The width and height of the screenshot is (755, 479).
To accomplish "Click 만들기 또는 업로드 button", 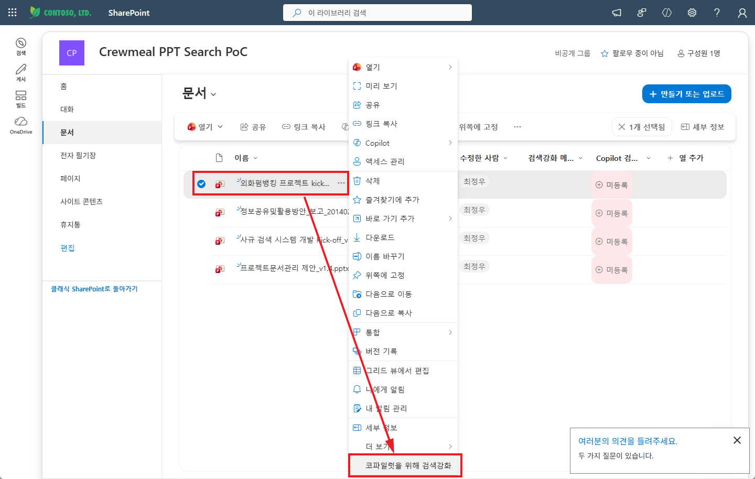I will tap(686, 94).
